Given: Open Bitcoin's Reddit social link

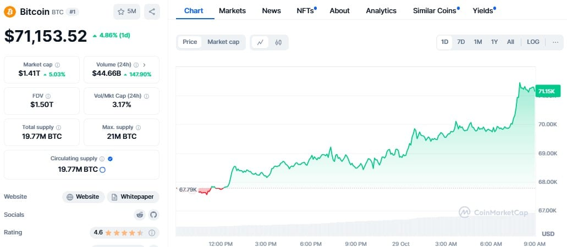Looking at the screenshot, I should click(140, 215).
